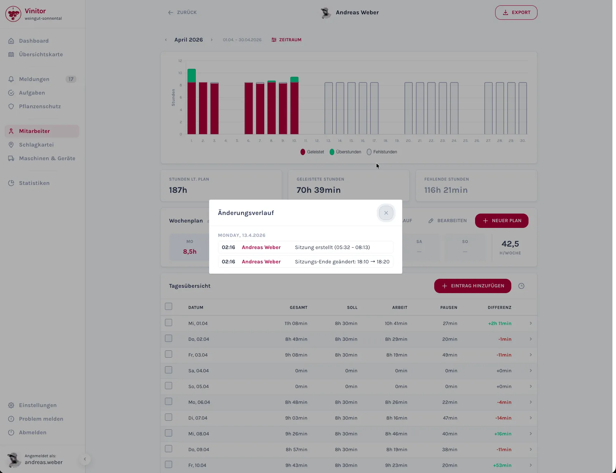Screen dimensions: 616x473
Task: Open the Zeitraum filter
Action: tap(286, 40)
